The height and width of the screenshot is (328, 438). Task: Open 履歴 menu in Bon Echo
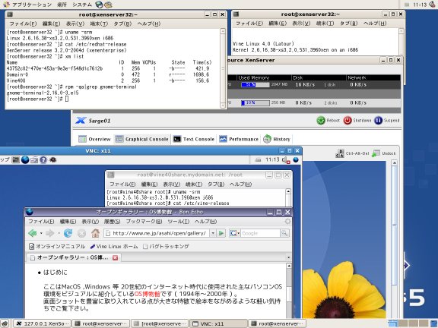[x=113, y=222]
